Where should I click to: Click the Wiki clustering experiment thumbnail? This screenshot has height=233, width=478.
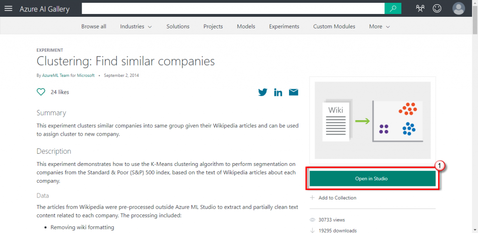(373, 120)
